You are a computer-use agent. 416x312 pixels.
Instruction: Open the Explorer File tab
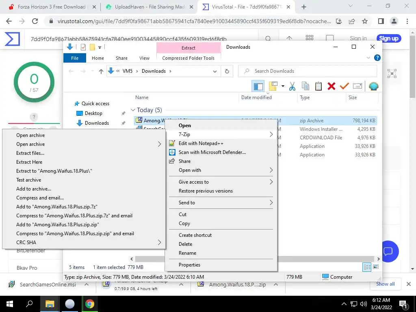pyautogui.click(x=75, y=58)
